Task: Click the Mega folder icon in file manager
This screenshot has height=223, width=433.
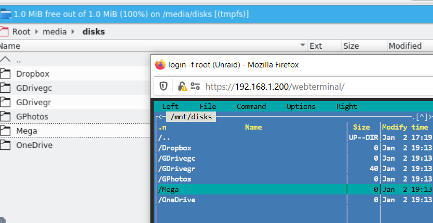Action: pyautogui.click(x=5, y=131)
